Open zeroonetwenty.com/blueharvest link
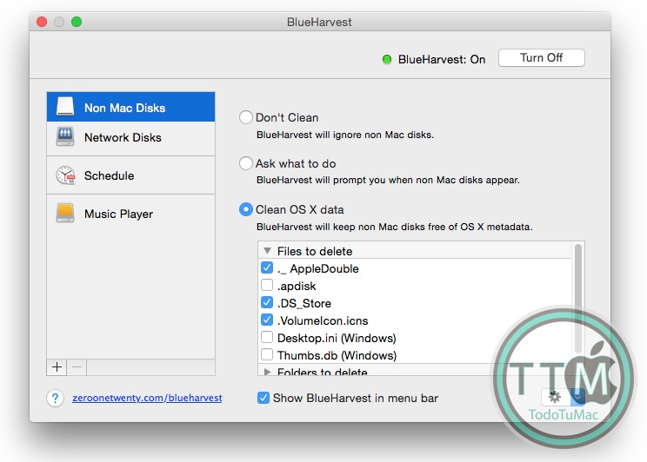This screenshot has width=647, height=462. 147,398
